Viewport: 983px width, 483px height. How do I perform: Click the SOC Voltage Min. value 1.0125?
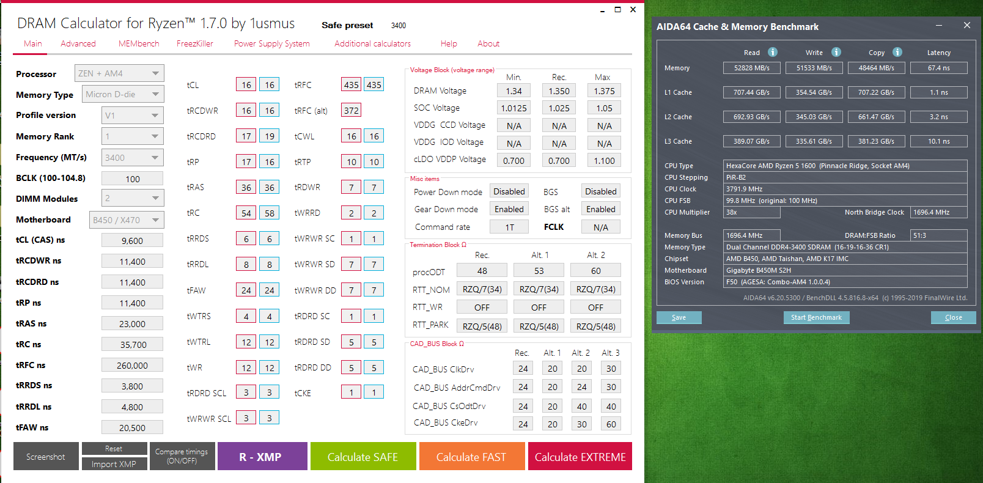(x=514, y=108)
